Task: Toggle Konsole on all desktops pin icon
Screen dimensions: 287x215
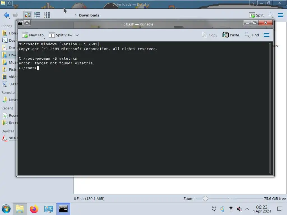Action: pos(27,23)
